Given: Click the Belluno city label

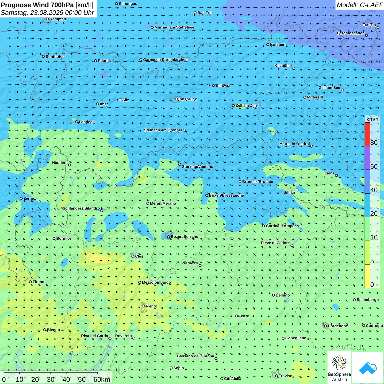Looking at the screenshot, I should coord(283,295).
